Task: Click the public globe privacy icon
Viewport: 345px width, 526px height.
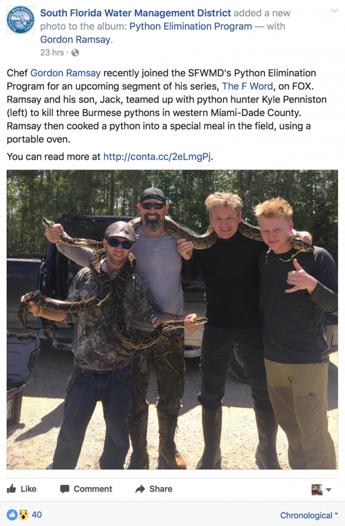Action: (75, 53)
